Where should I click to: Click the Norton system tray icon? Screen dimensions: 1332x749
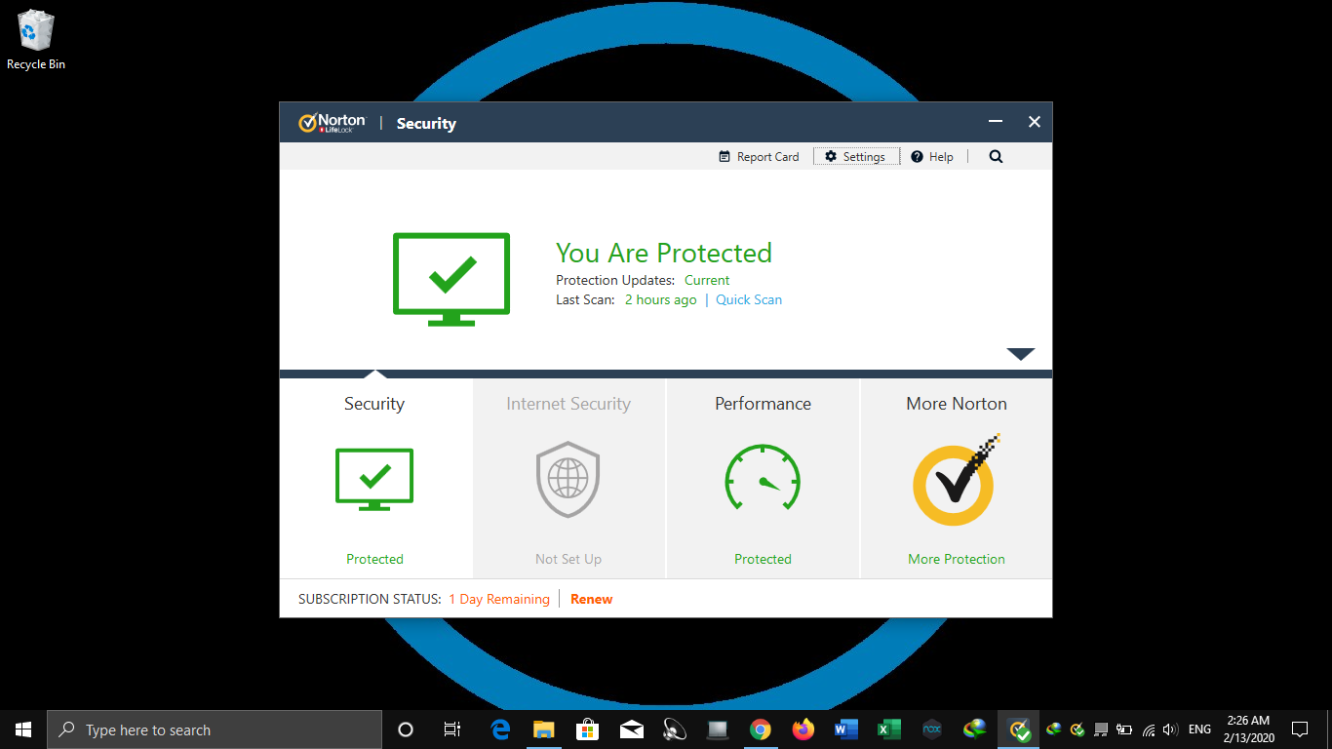point(1077,729)
